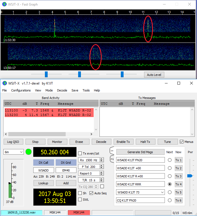Open the Decode menu

tap(62, 90)
